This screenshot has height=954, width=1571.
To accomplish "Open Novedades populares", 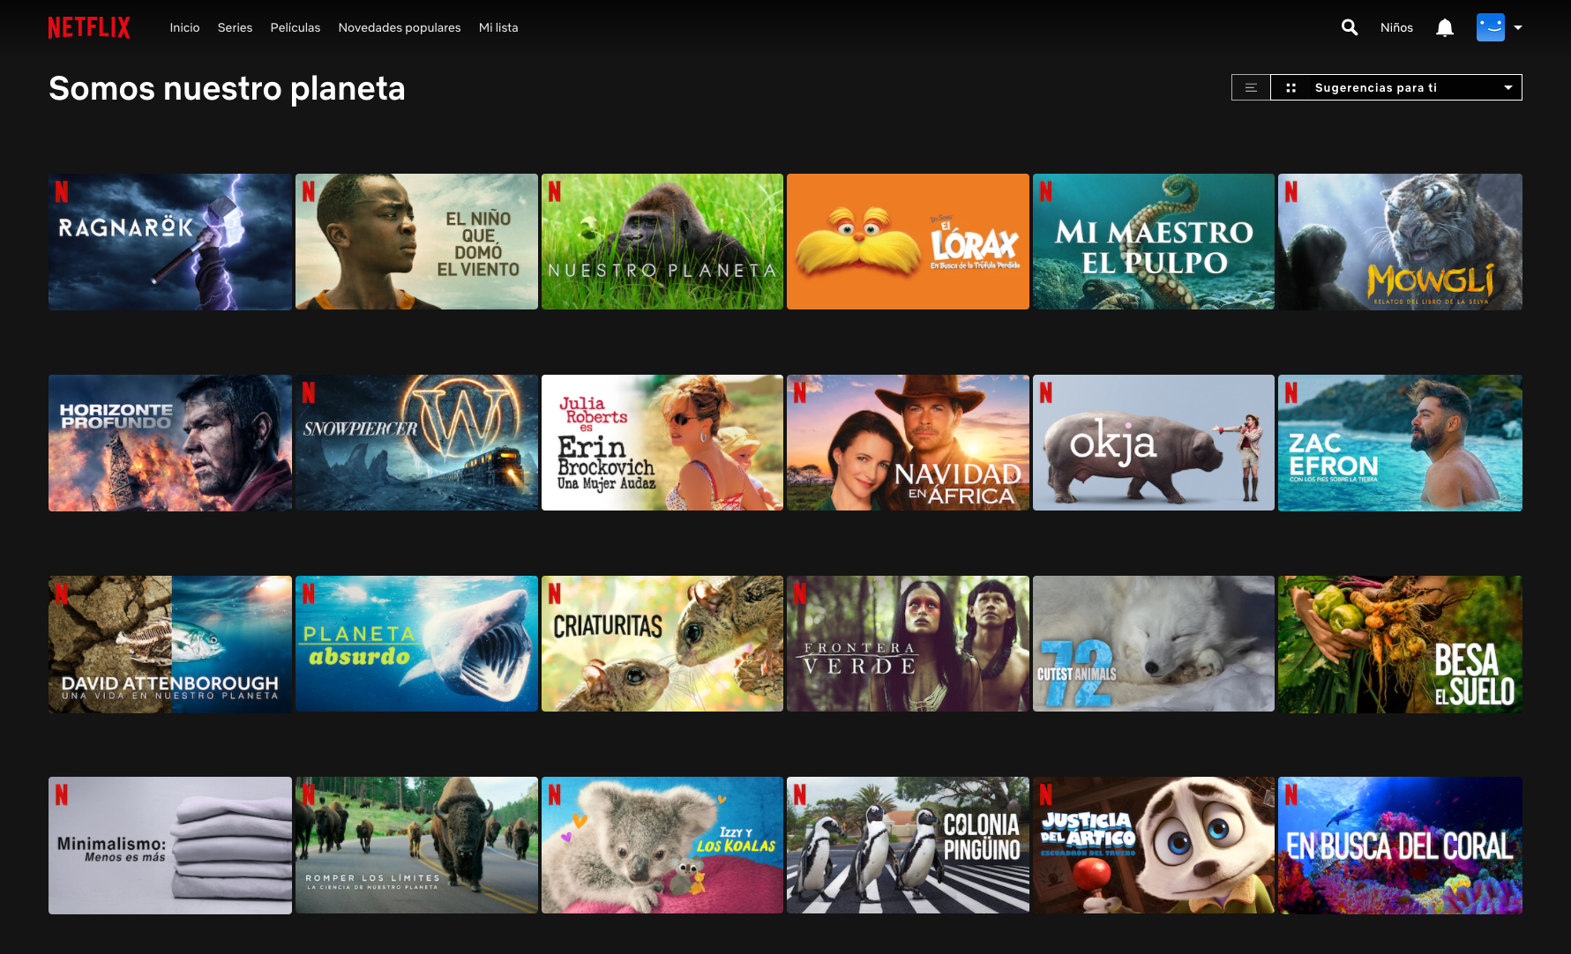I will [x=400, y=27].
